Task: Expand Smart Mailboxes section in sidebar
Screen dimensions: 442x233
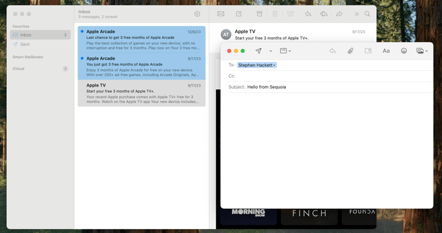Action: [28, 57]
